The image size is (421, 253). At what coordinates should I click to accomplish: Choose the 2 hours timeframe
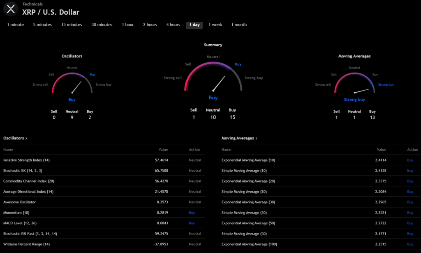(150, 25)
